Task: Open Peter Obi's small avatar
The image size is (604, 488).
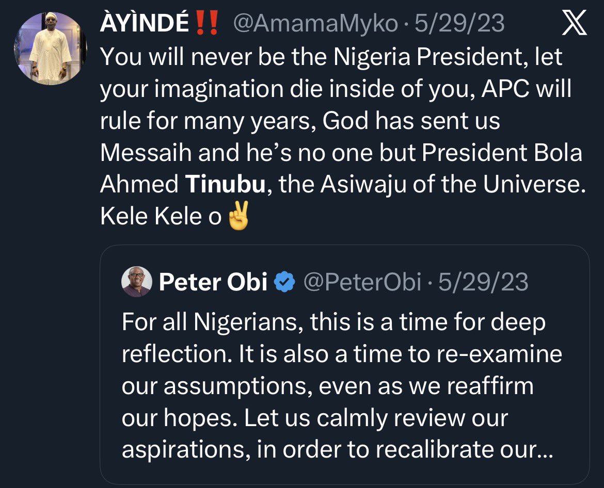Action: (137, 282)
